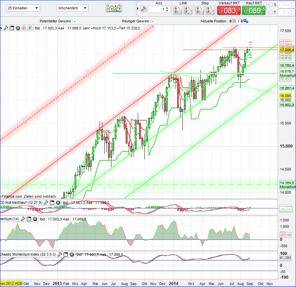Close the MACD Null Nachlauf indicator panel
296x287 pixels.
point(58,202)
